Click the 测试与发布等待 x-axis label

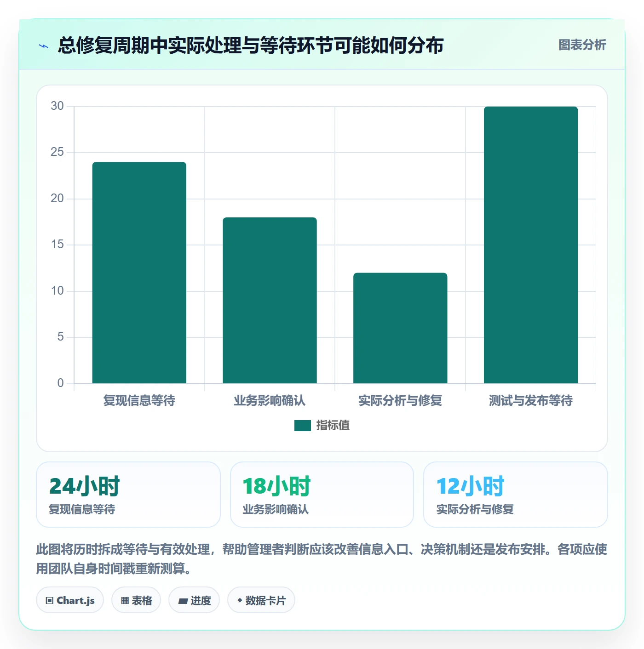click(x=531, y=401)
